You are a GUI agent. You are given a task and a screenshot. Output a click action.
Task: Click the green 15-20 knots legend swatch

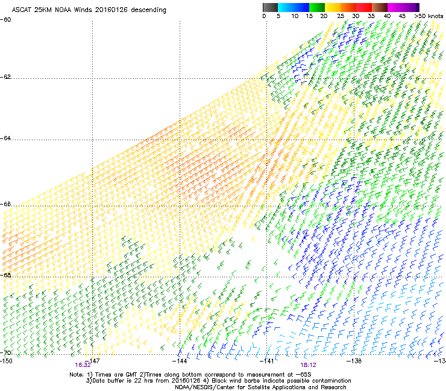click(317, 7)
